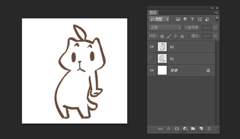Filter layers by smart object icon
Screen dimensions: 240x139
207,19
